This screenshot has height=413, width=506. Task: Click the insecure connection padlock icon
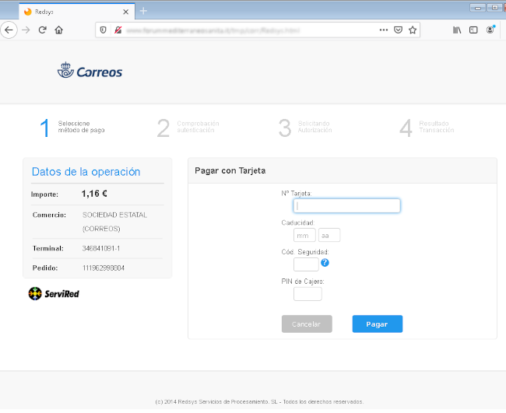tap(118, 30)
